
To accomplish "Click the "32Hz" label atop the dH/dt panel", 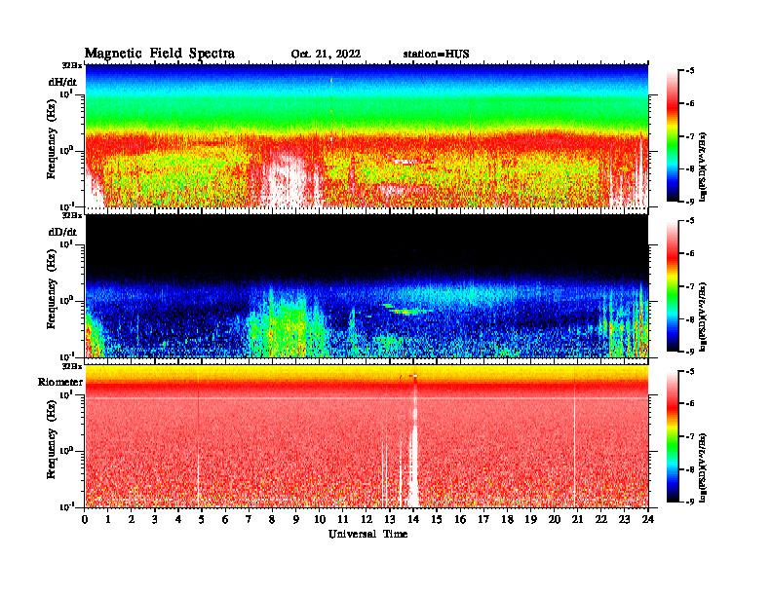I will 71,65.
